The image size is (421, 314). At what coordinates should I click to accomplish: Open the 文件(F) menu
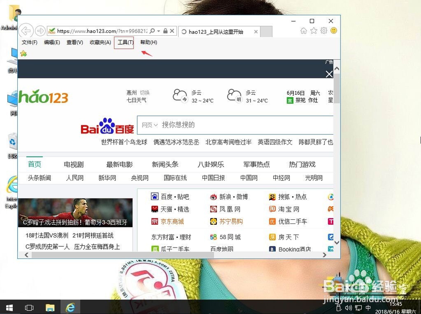(29, 42)
